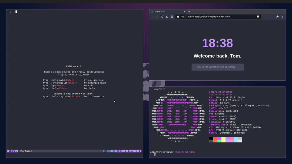
Task: Expand the File label in the address bar
Action: pos(182,16)
